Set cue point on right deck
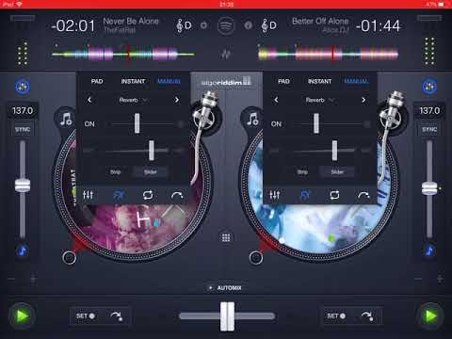 (336, 315)
